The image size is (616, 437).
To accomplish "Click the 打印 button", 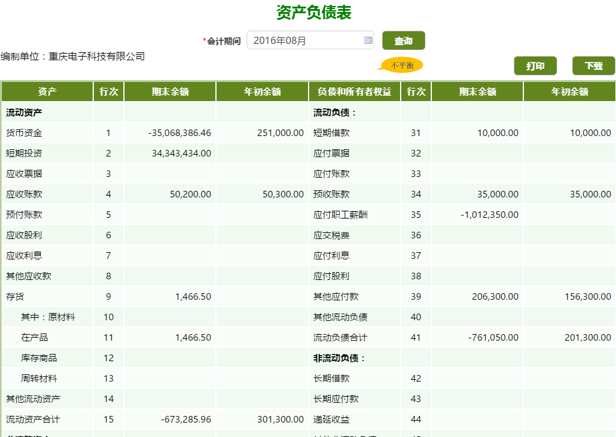I will (x=535, y=66).
